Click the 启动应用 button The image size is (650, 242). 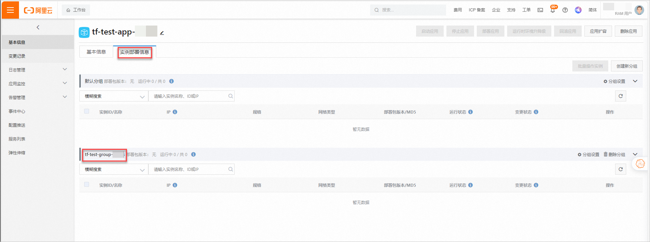click(430, 31)
